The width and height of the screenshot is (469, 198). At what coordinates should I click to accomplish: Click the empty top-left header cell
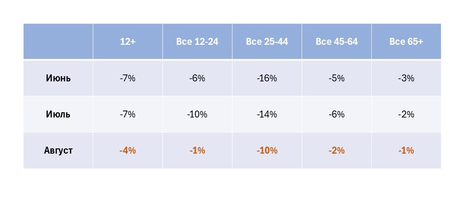pos(58,42)
